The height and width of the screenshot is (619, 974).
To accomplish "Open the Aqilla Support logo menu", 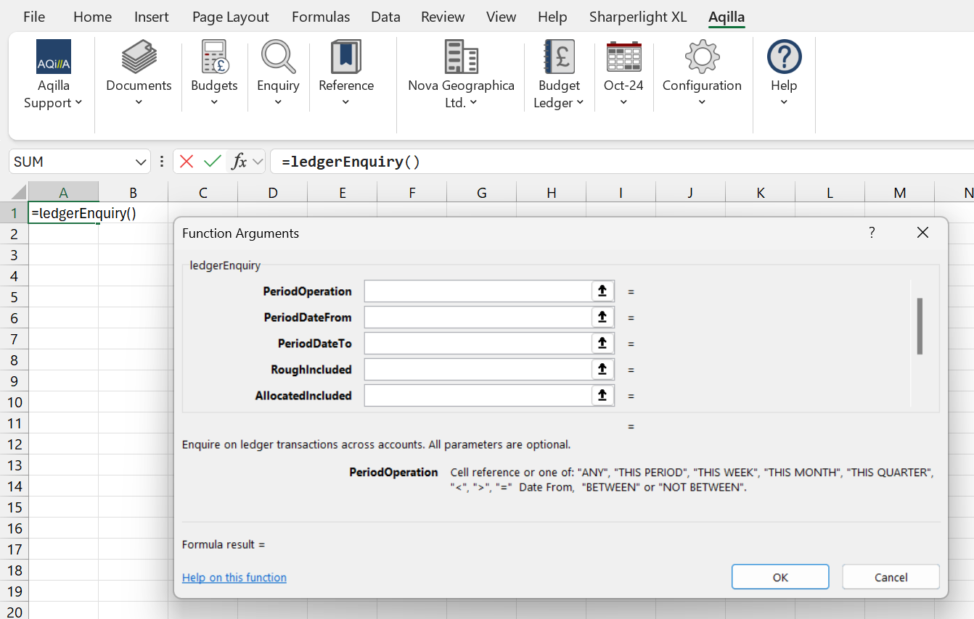I will 53,58.
